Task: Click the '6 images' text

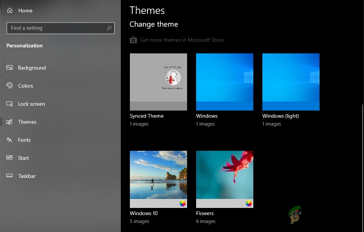Action: pos(206,221)
